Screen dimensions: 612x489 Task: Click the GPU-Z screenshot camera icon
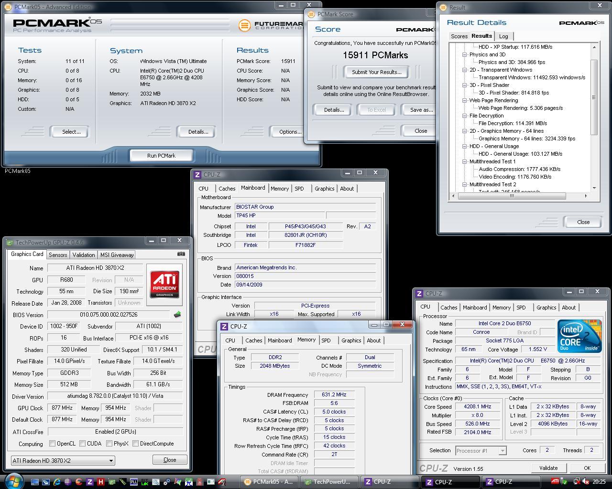pos(181,254)
